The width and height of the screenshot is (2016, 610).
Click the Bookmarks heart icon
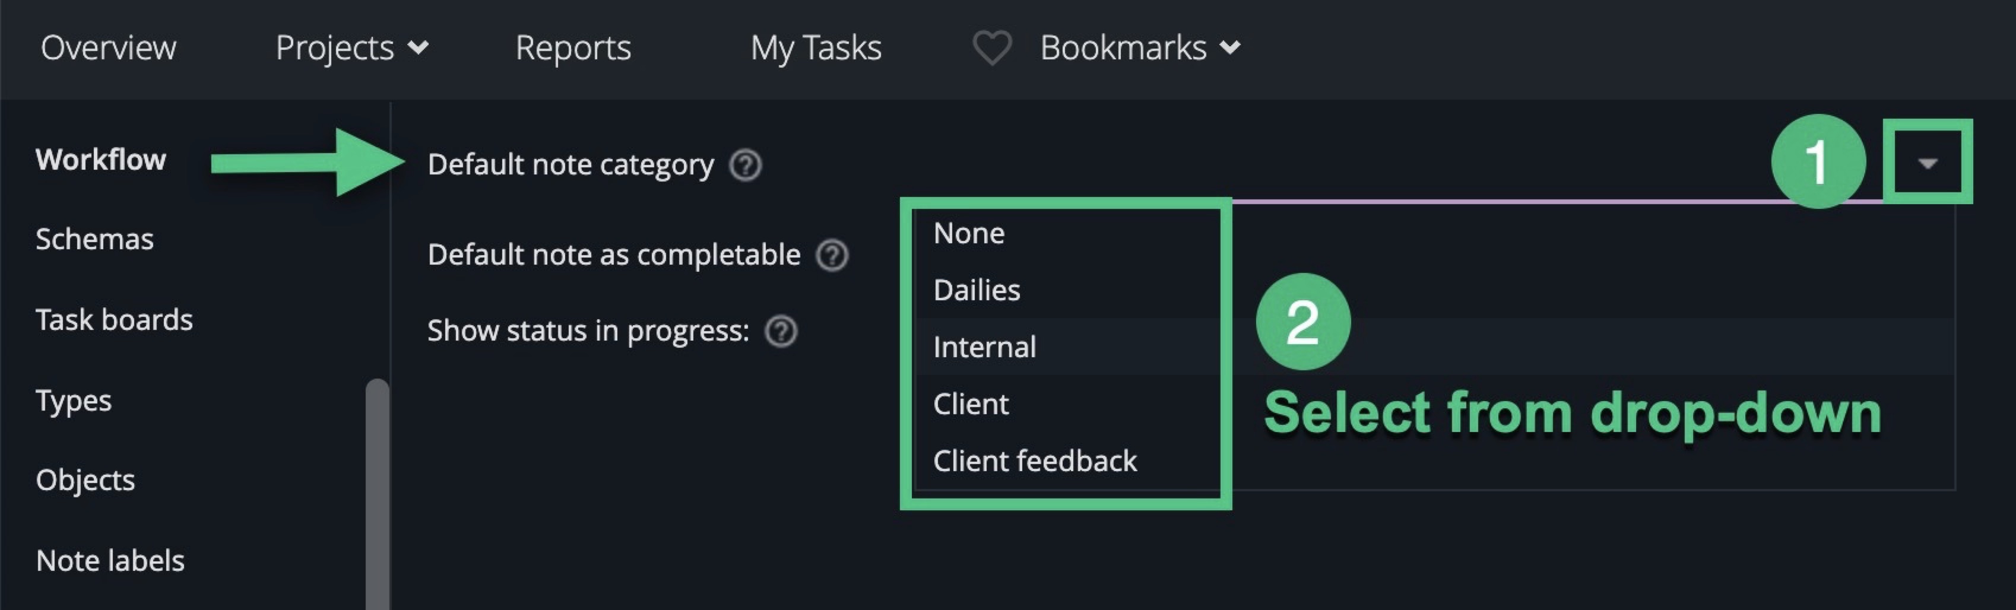point(991,47)
